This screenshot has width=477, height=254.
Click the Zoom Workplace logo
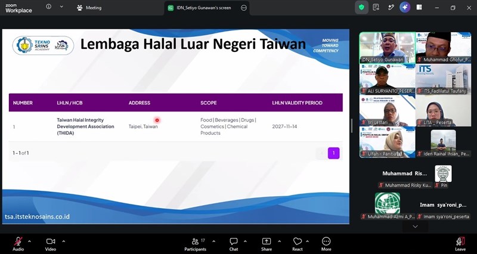(x=18, y=8)
